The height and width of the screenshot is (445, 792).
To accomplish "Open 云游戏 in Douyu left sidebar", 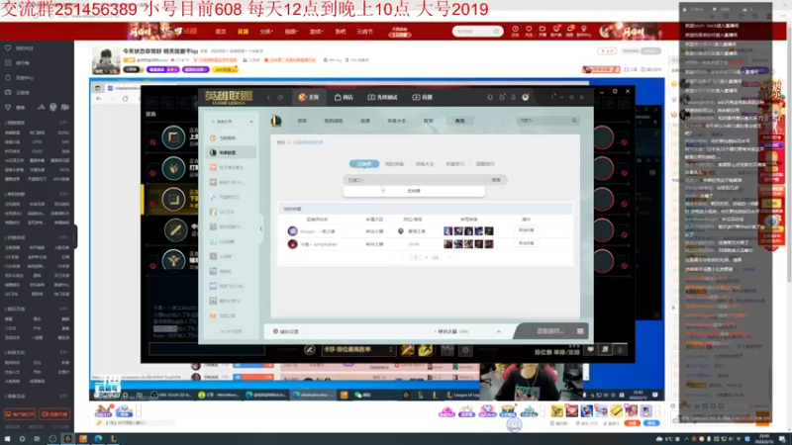I will (18, 93).
